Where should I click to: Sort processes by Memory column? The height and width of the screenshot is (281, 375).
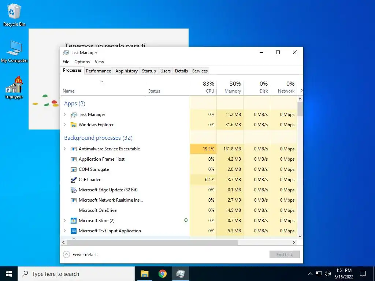point(230,88)
